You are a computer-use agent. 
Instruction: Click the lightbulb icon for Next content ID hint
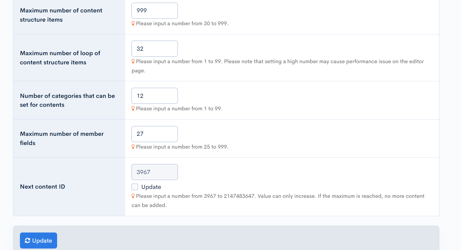[133, 196]
